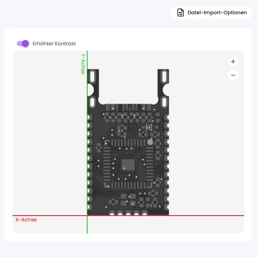The image size is (258, 257).
Task: Click the X-Achse label
Action: click(26, 220)
